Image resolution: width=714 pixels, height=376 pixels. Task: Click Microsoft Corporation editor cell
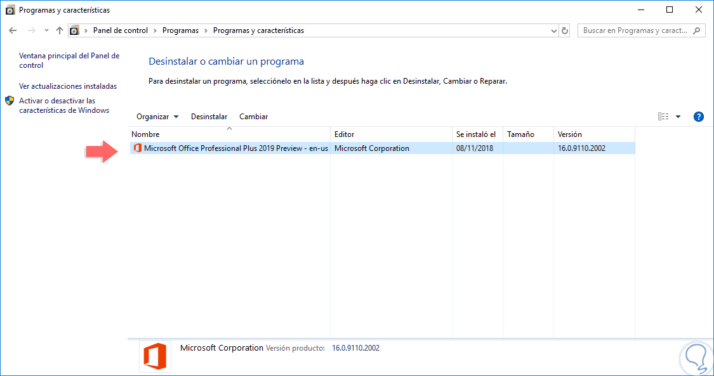click(x=371, y=148)
